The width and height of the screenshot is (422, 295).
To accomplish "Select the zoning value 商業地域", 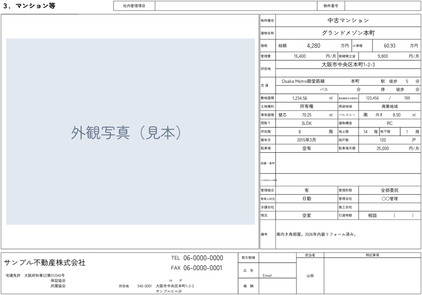I will click(390, 106).
